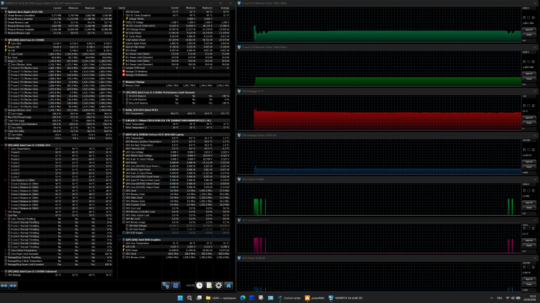
Task: Click the HWiNFO window title-bar app icon
Action: [3, 3]
